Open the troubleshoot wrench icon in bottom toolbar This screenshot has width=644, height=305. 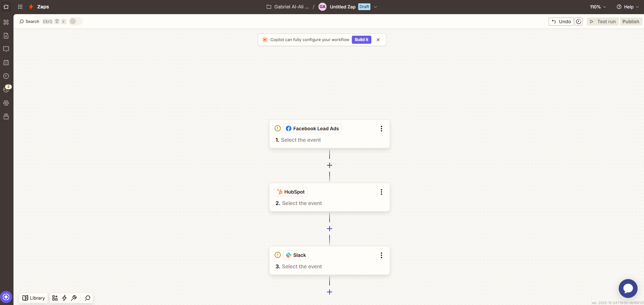coord(74,298)
